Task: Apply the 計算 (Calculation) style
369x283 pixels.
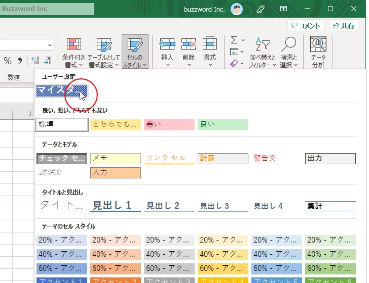Action: (x=223, y=159)
